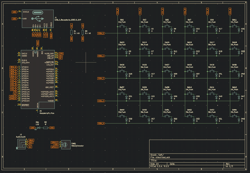Select the COL_5 label atop the matrix

point(230,11)
